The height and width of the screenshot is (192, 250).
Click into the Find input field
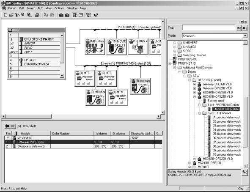coord(209,28)
